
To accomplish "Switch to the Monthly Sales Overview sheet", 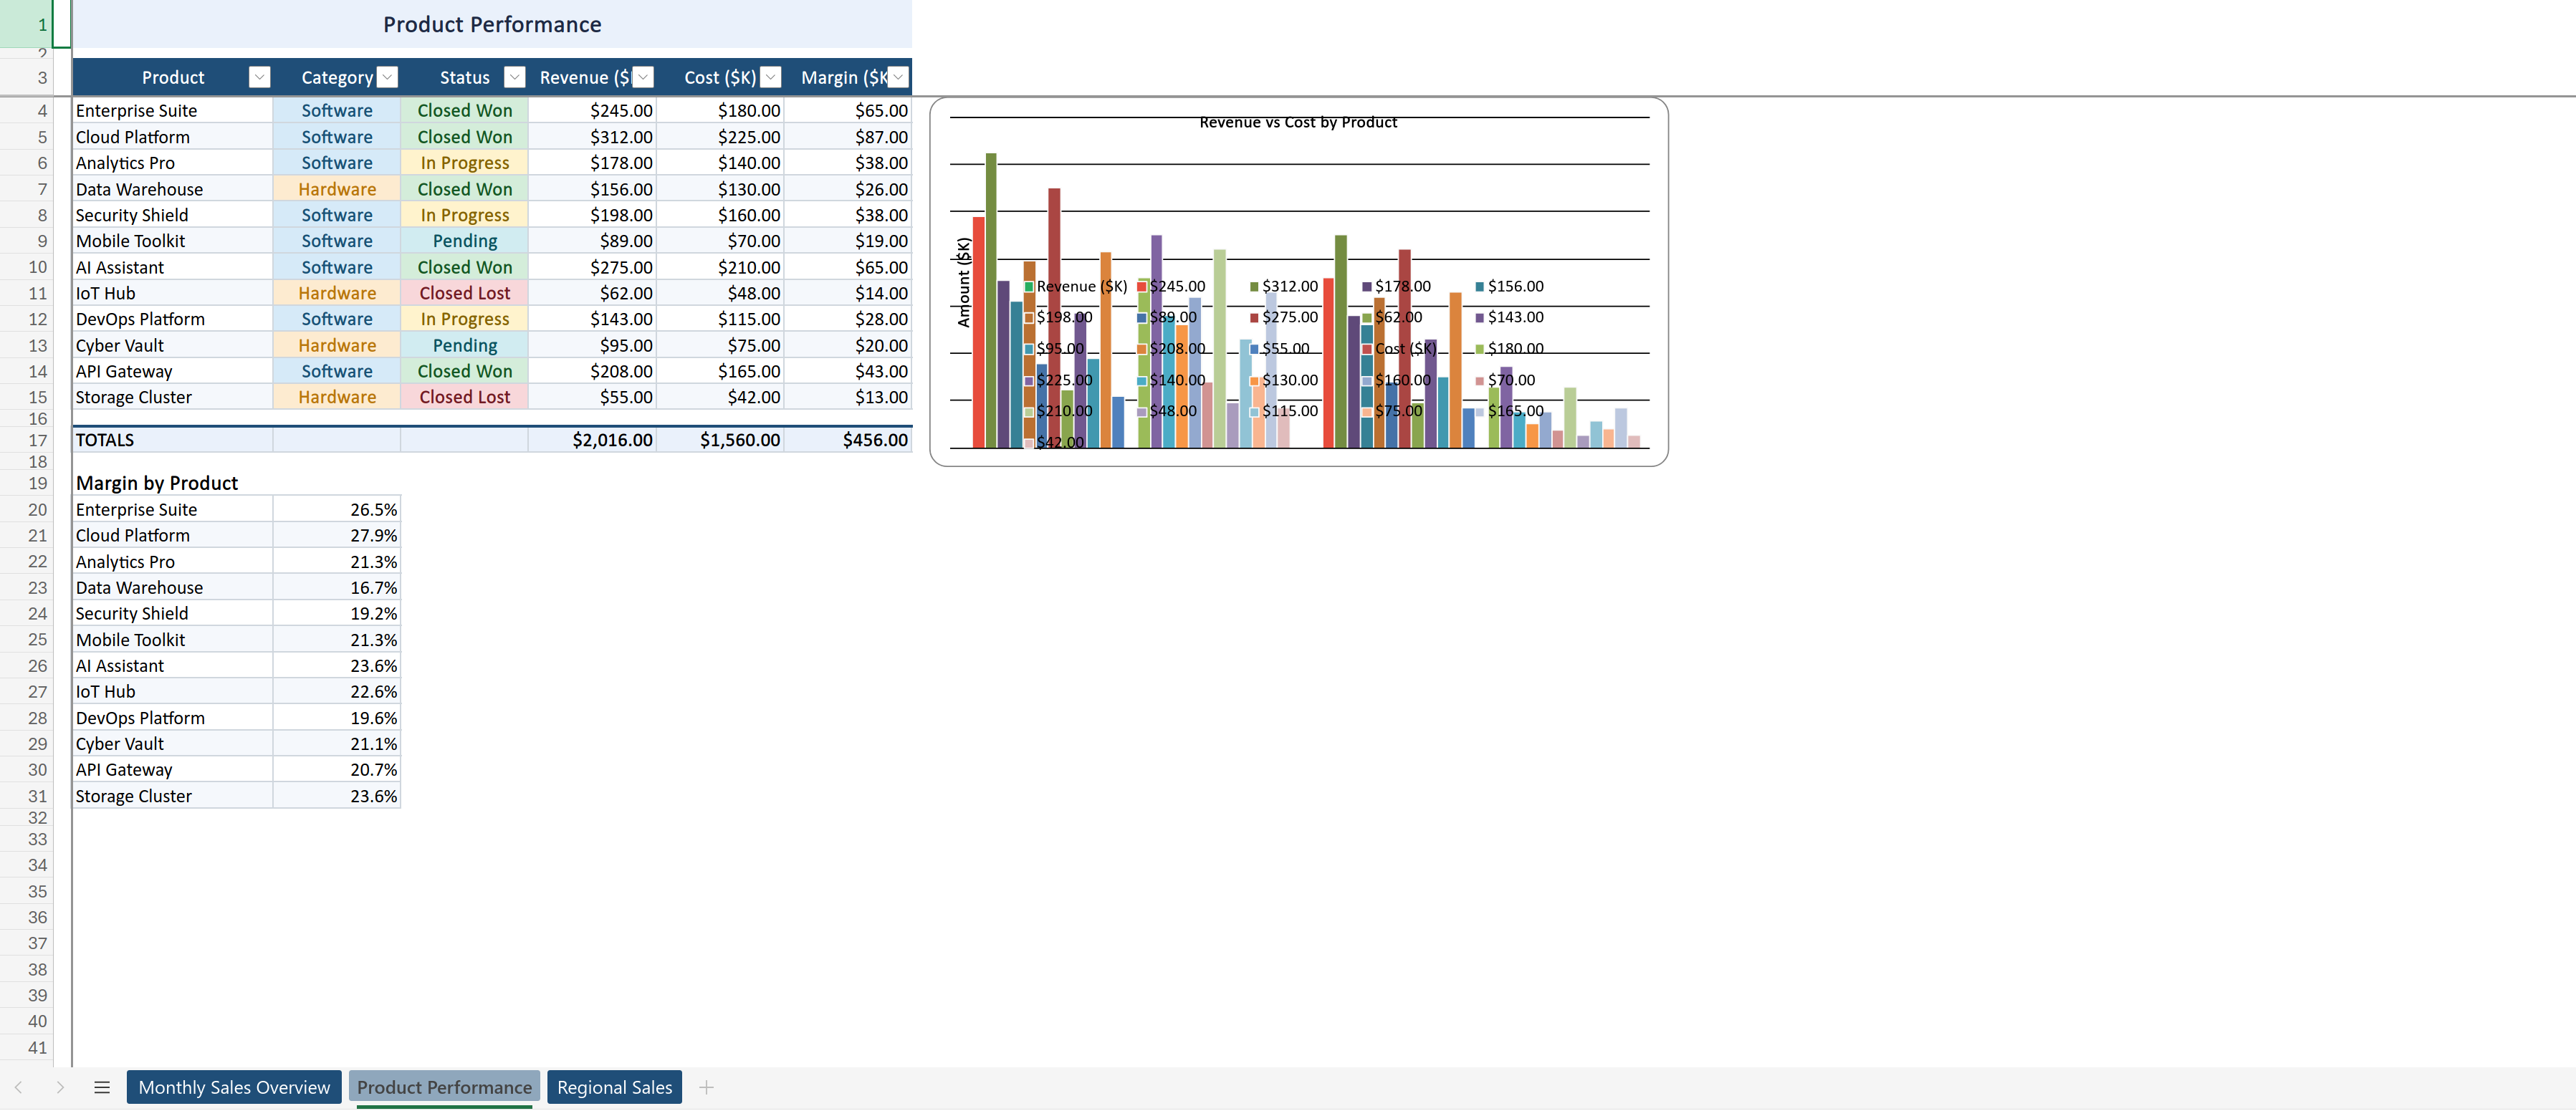I will pos(234,1087).
